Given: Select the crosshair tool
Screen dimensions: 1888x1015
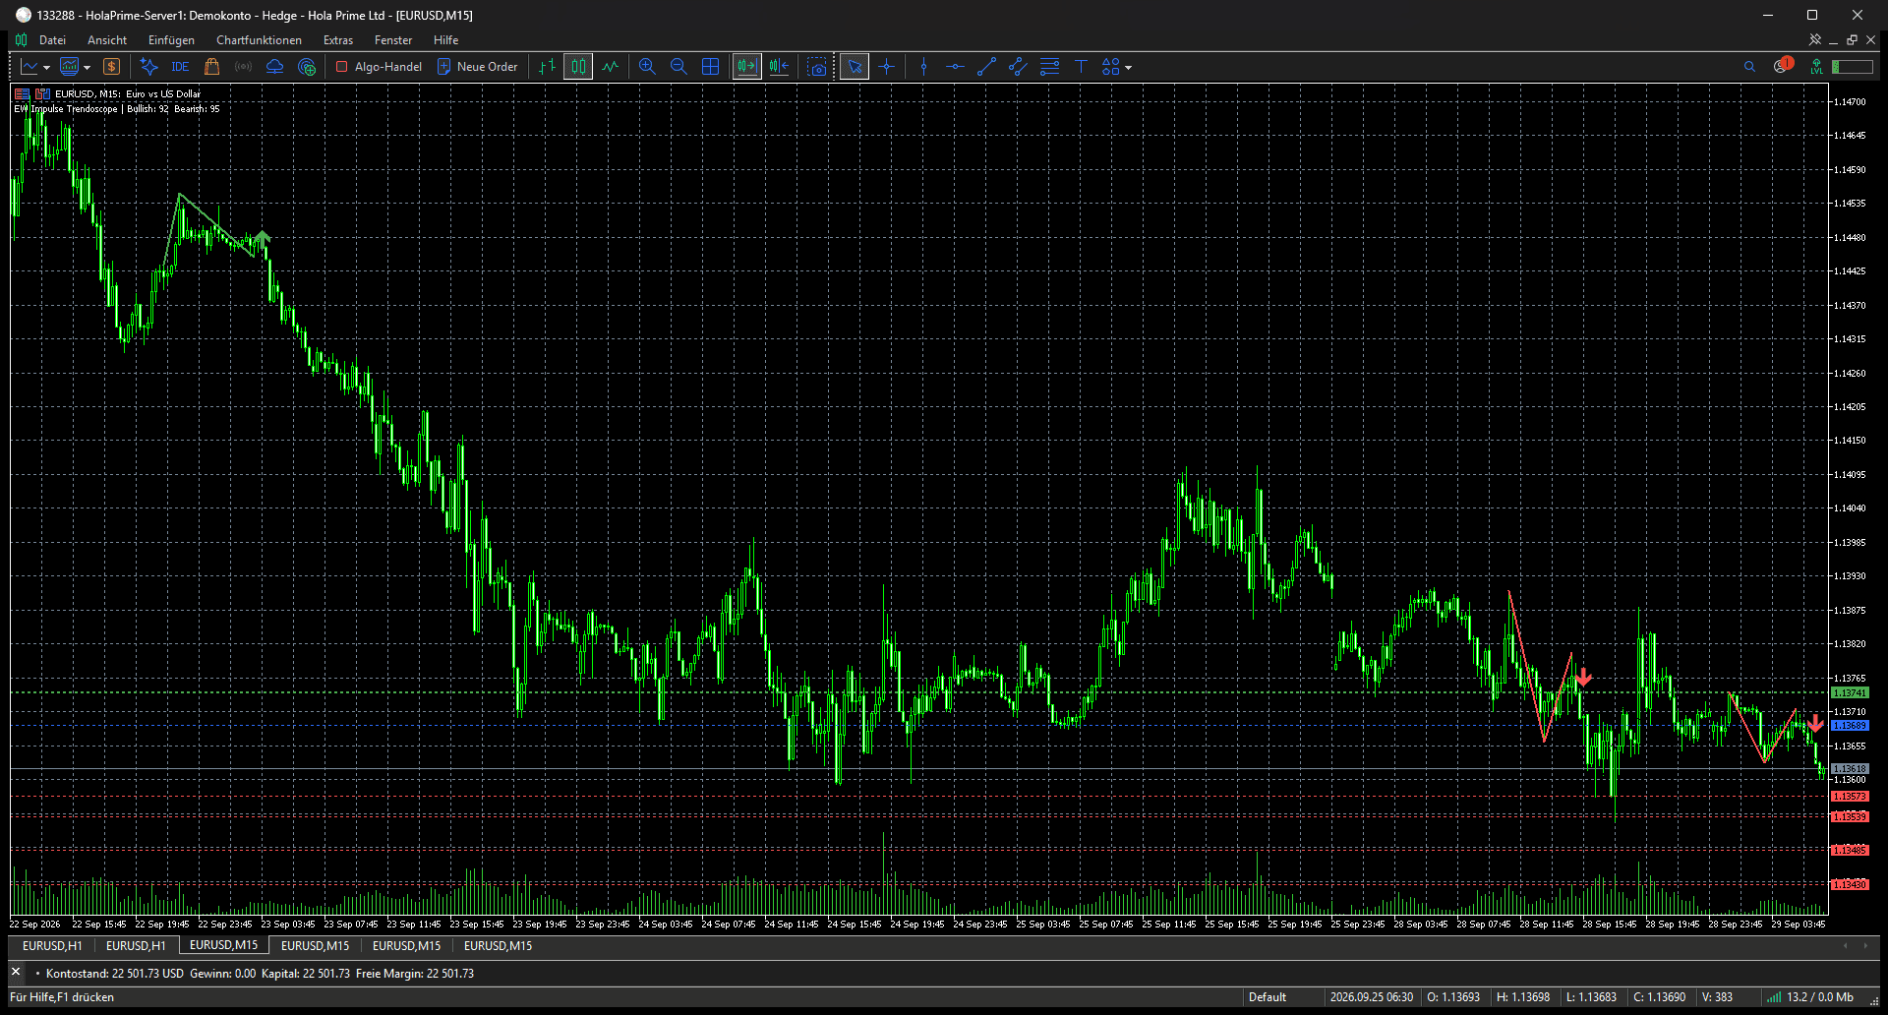Looking at the screenshot, I should [887, 67].
